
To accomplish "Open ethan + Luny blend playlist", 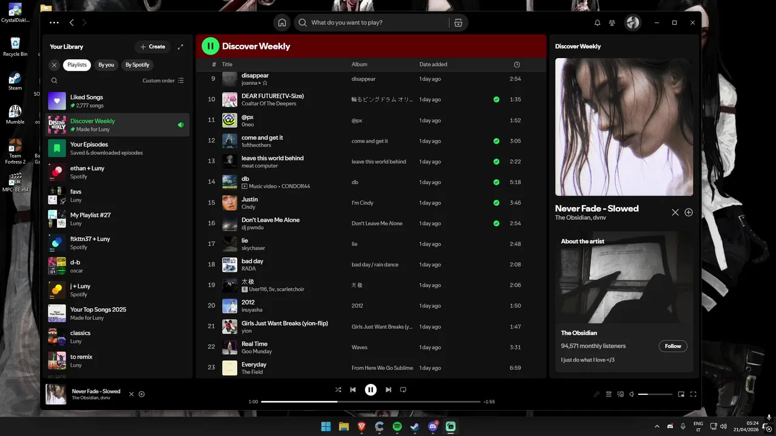I will click(x=118, y=172).
